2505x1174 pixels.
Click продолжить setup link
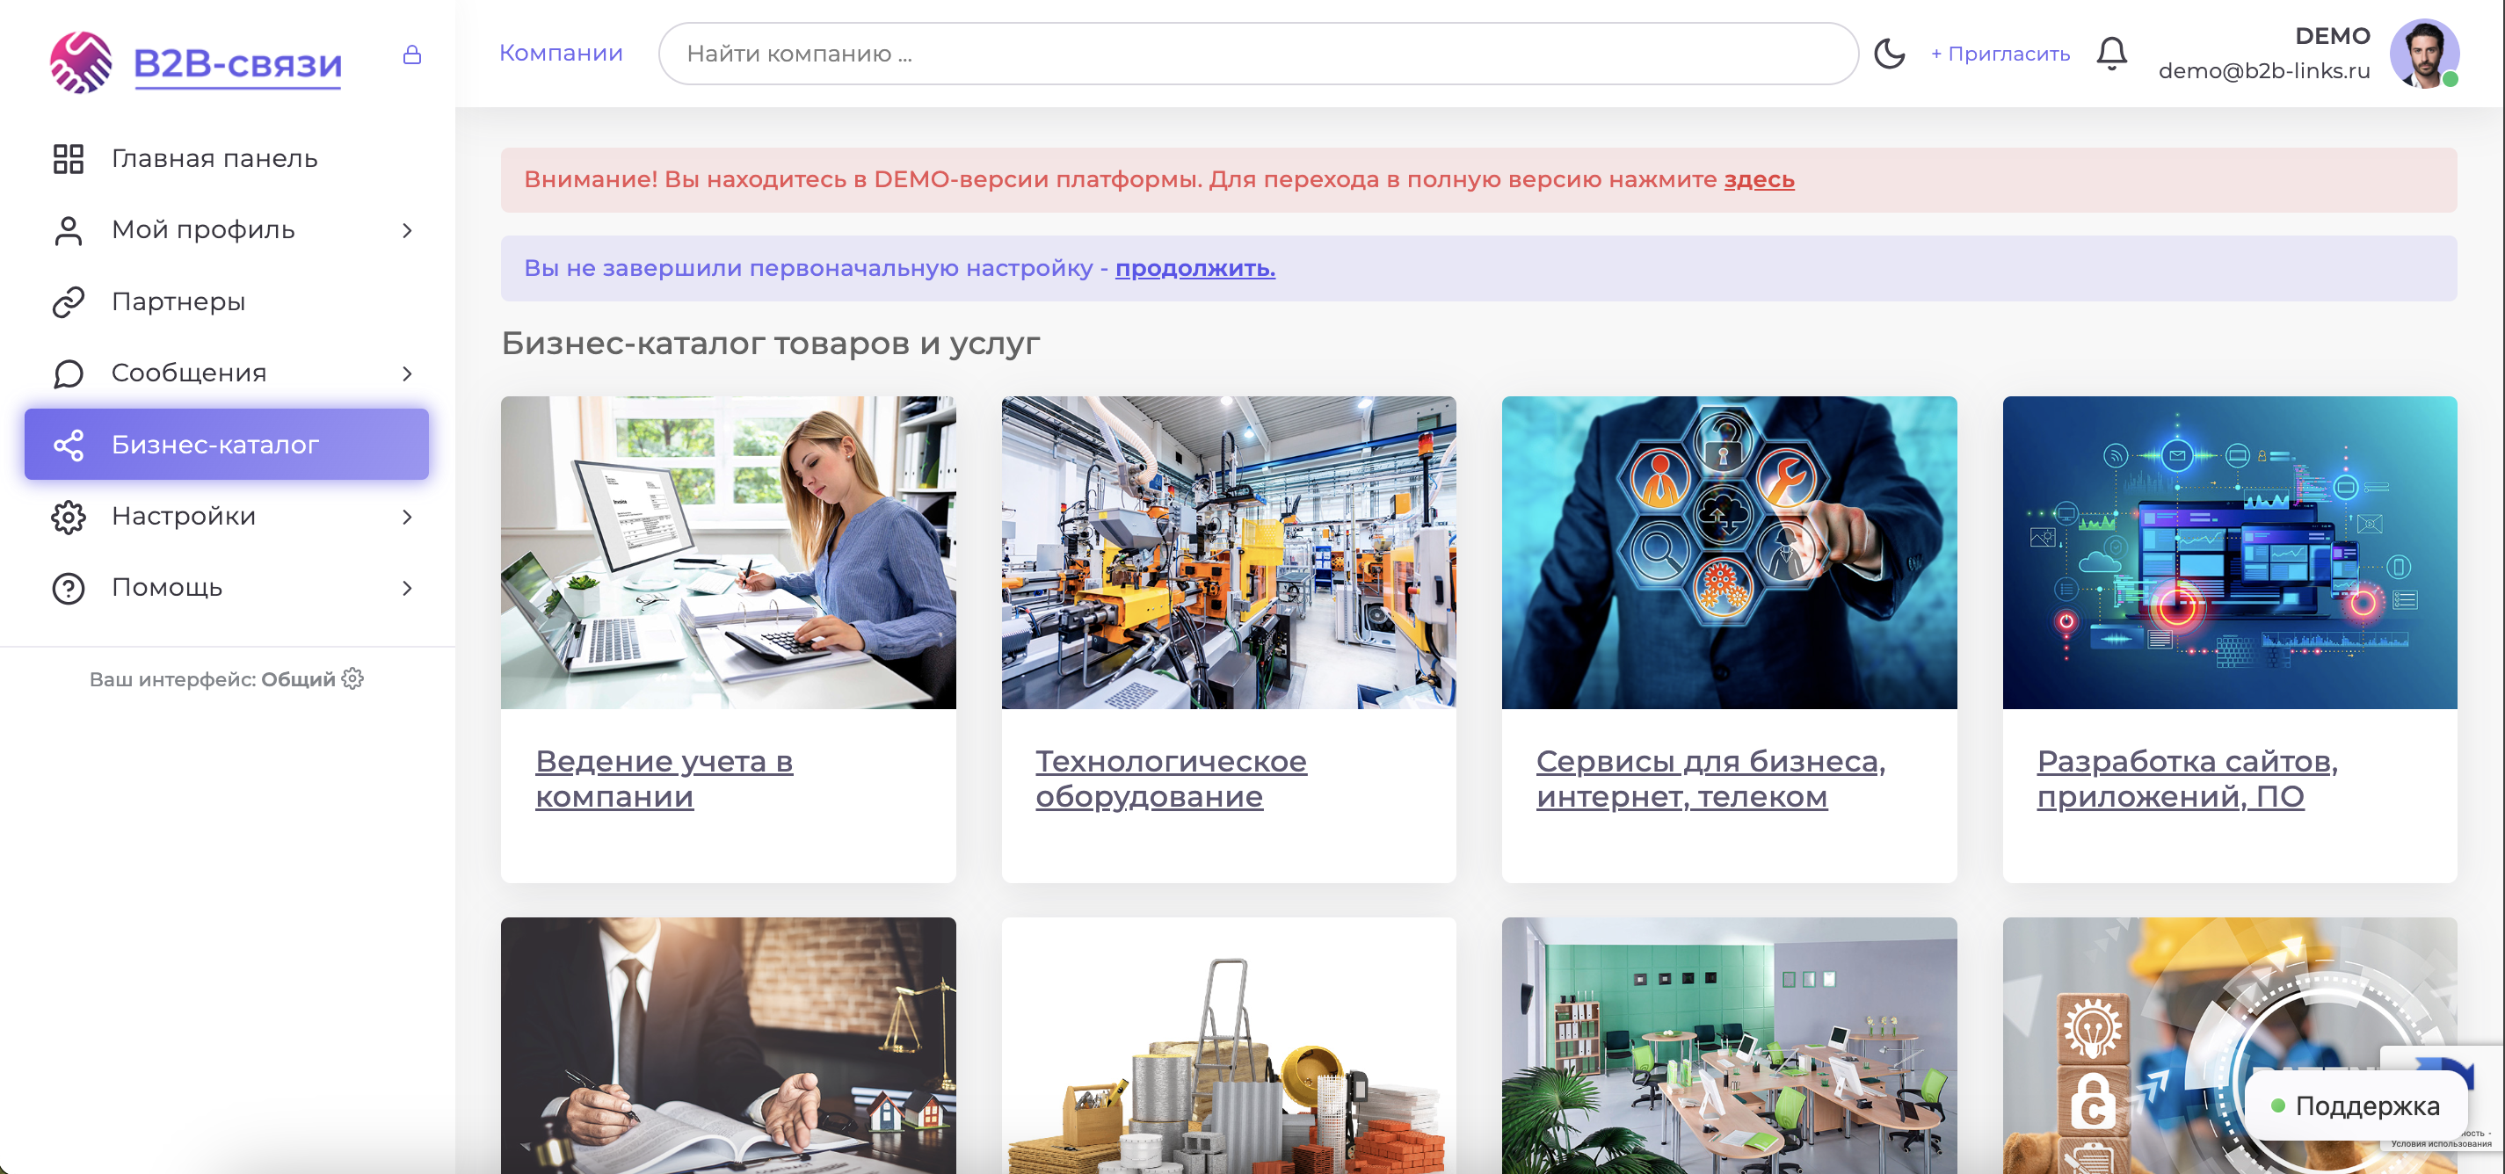1194,268
